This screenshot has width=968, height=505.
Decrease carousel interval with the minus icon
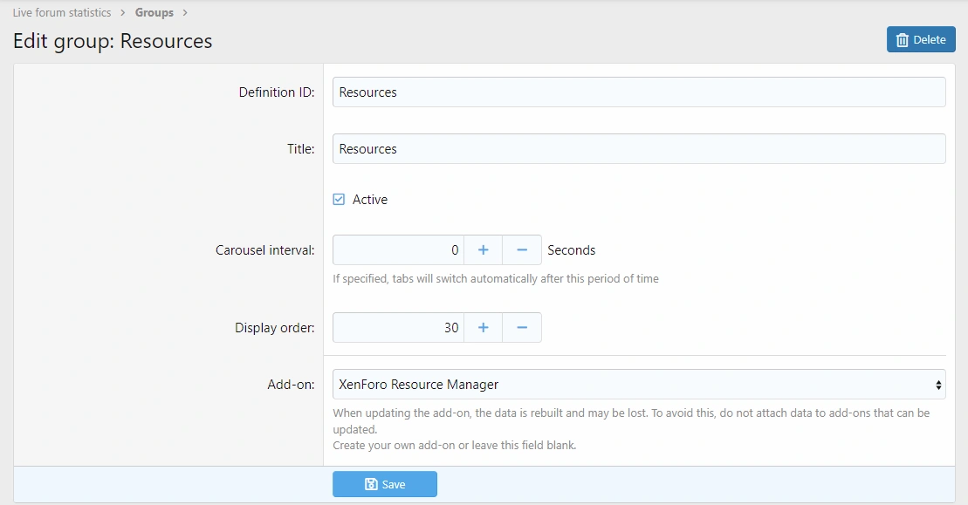coord(522,250)
